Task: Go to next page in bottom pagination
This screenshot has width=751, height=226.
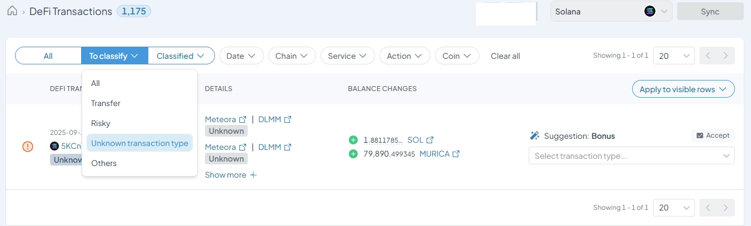Action: 725,208
